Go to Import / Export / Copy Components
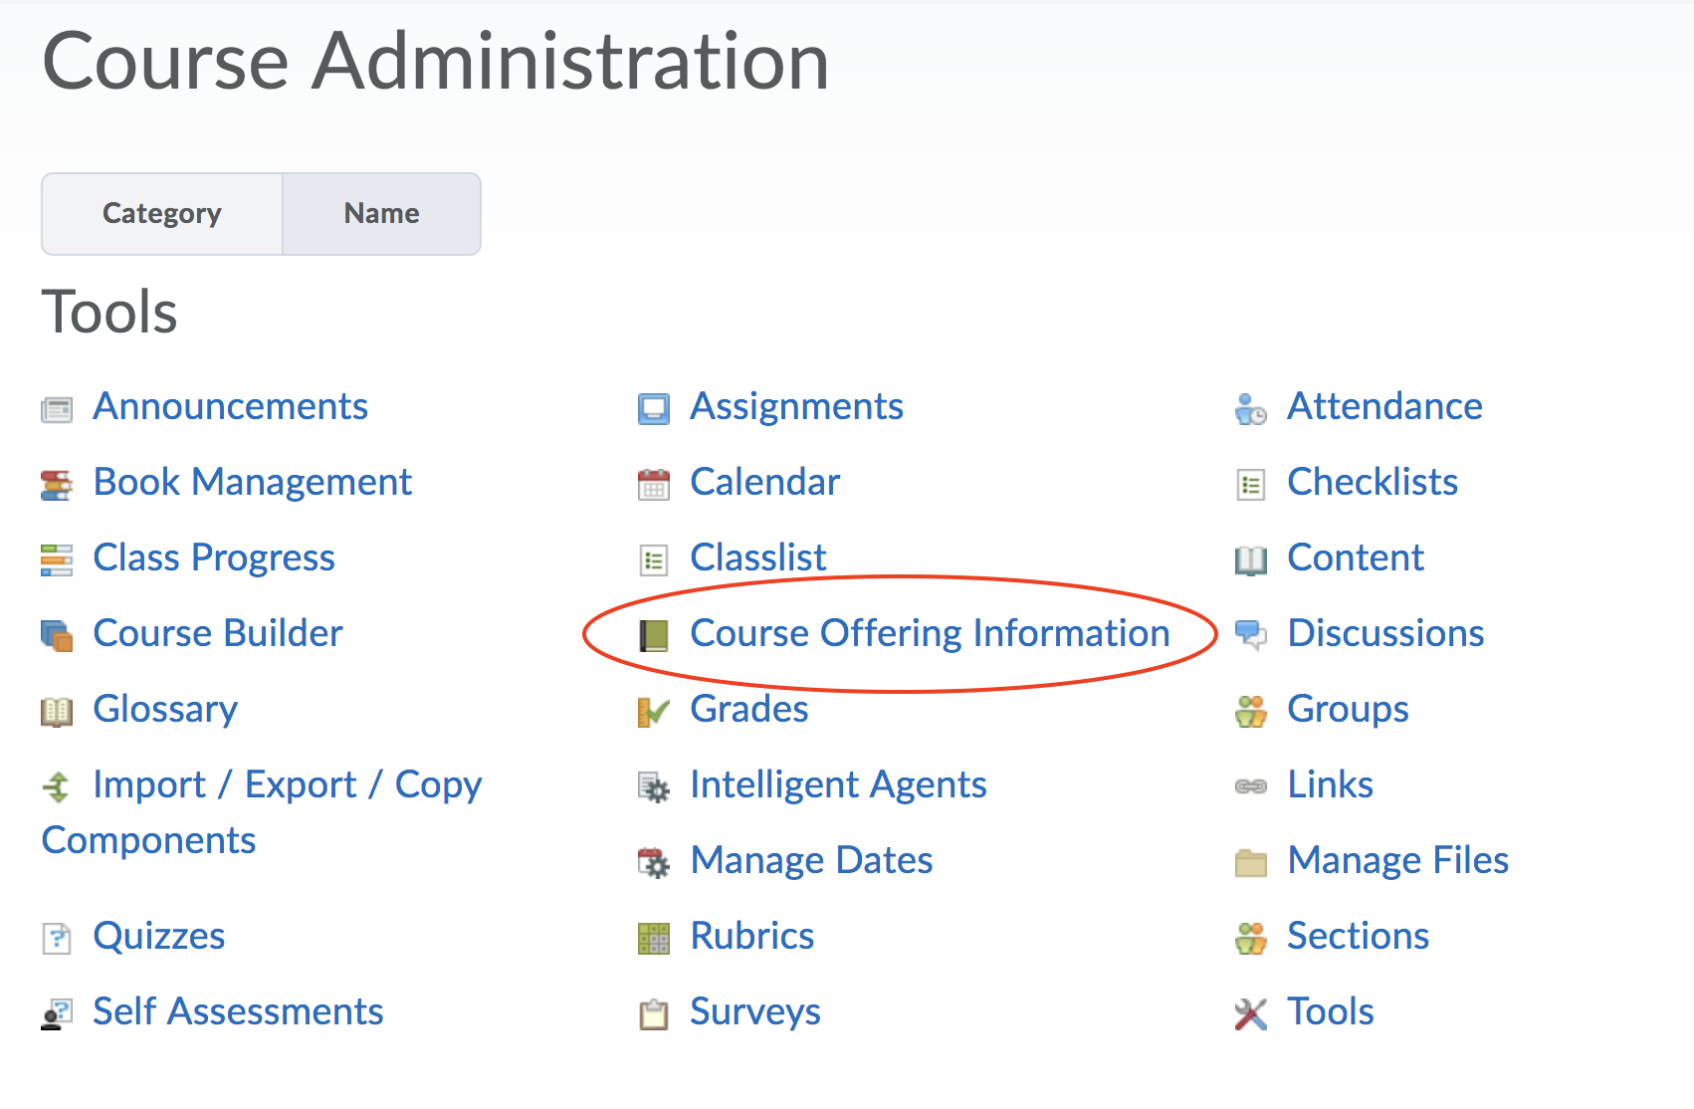Screen dimensions: 1694x1109 coord(287,785)
